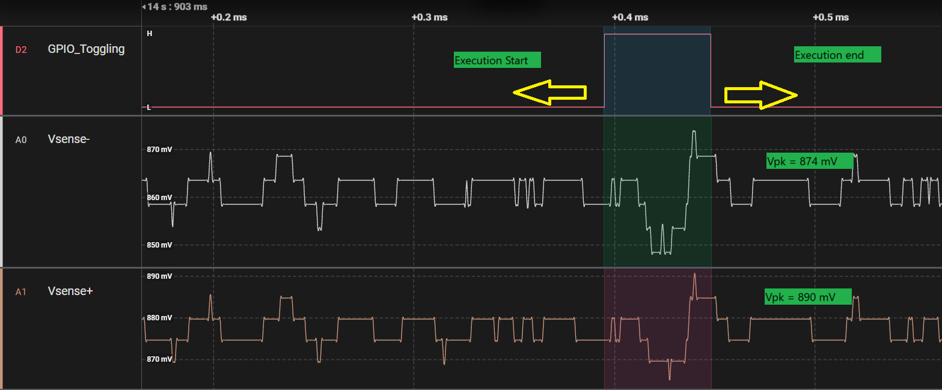Image resolution: width=942 pixels, height=390 pixels.
Task: Click the right-pointing yellow arrow annotation
Action: (x=761, y=94)
